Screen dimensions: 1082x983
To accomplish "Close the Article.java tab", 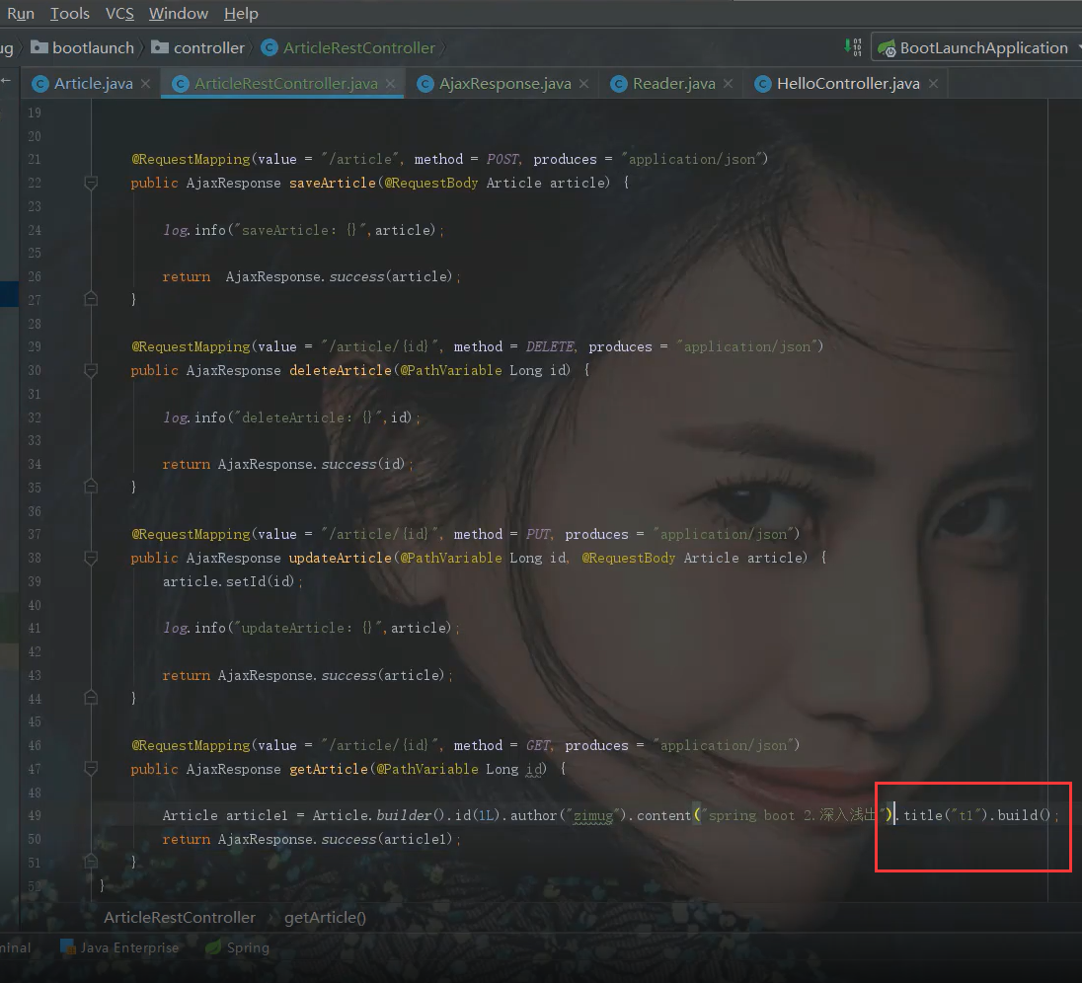I will (145, 84).
